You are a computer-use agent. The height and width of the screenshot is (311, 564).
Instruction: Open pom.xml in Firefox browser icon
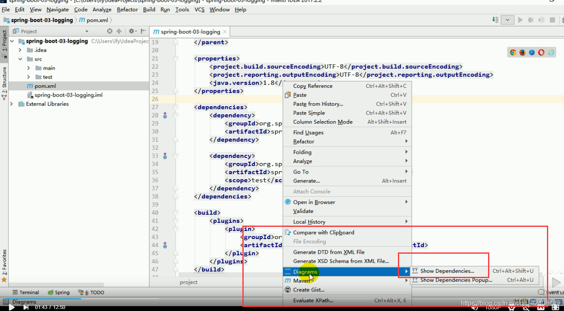coord(522,52)
